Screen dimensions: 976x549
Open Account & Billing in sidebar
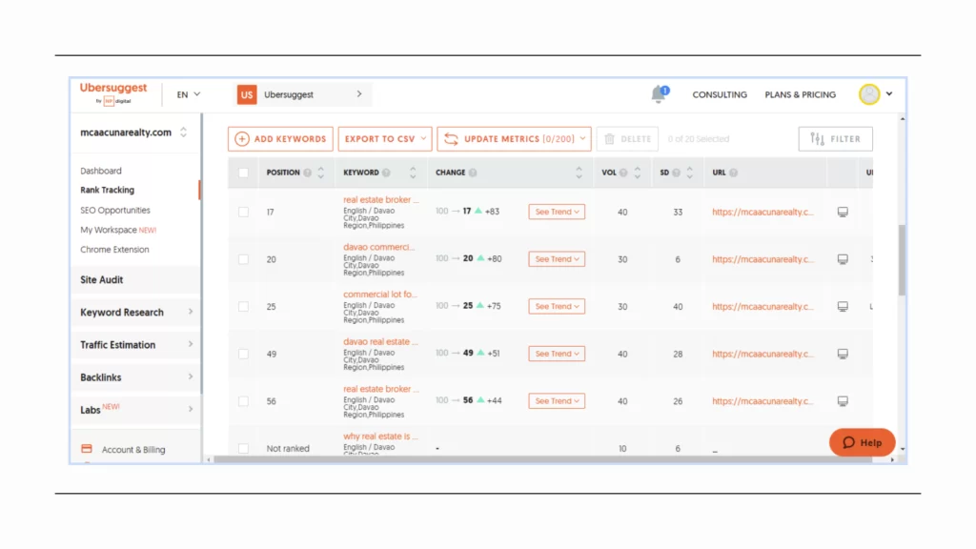[133, 450]
